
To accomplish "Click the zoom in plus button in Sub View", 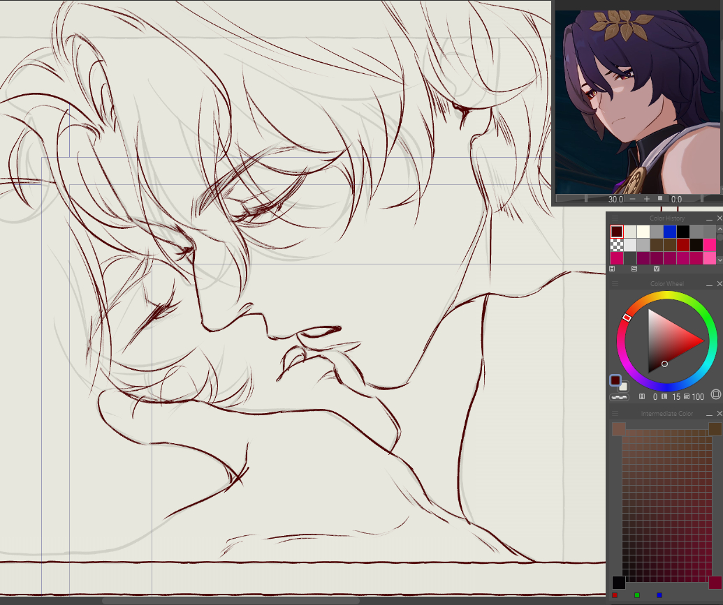I will [x=646, y=199].
